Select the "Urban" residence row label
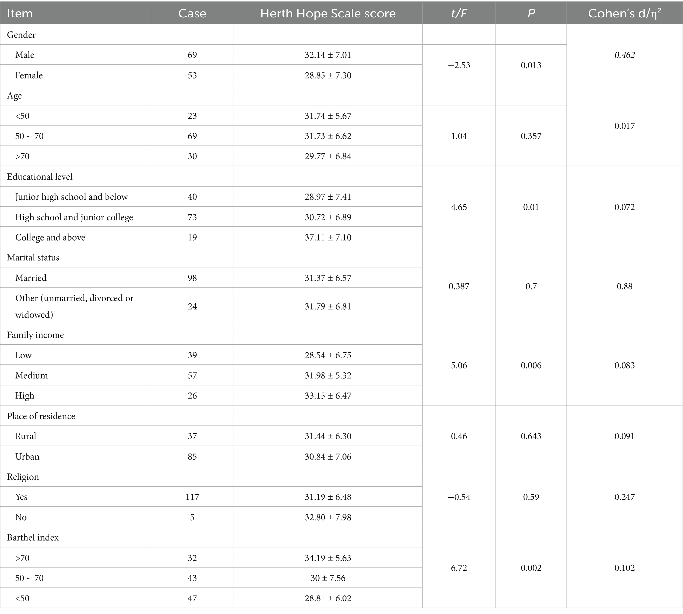 click(x=27, y=456)
